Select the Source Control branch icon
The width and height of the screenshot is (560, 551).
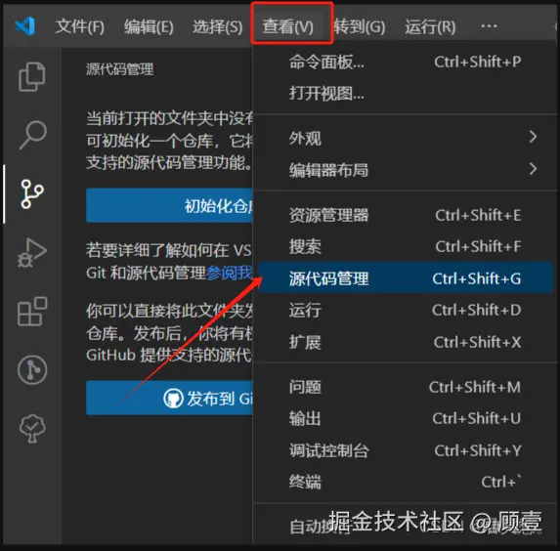32,193
